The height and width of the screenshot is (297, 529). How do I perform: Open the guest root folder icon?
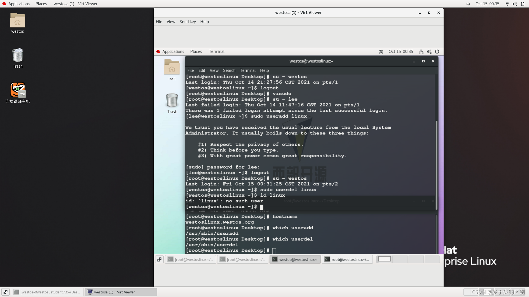[172, 67]
